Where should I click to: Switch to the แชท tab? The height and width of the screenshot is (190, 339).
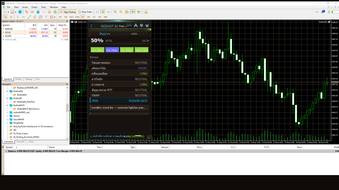point(134,33)
